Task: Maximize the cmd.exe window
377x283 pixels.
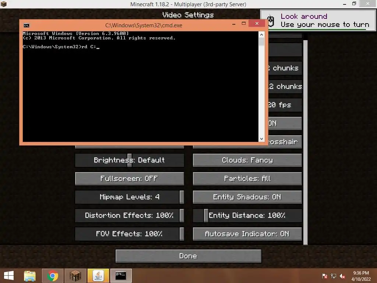Action: point(244,24)
